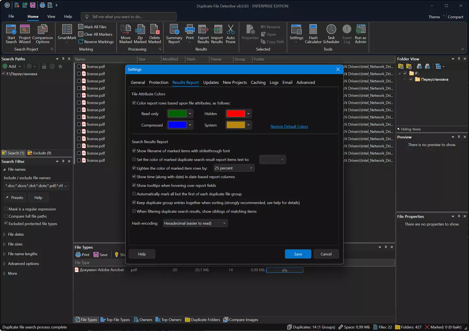This screenshot has width=469, height=331.
Task: Toggle Lighten the color of marked item rows
Action: [134, 168]
